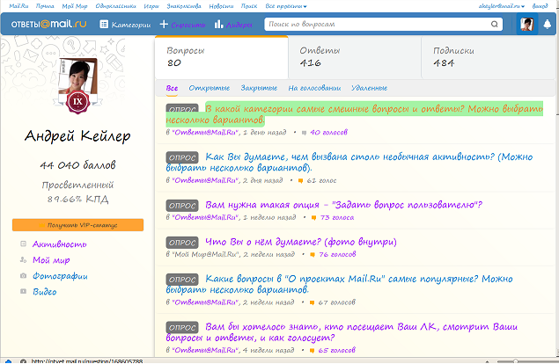
Task: Select the Все filter
Action: click(172, 88)
